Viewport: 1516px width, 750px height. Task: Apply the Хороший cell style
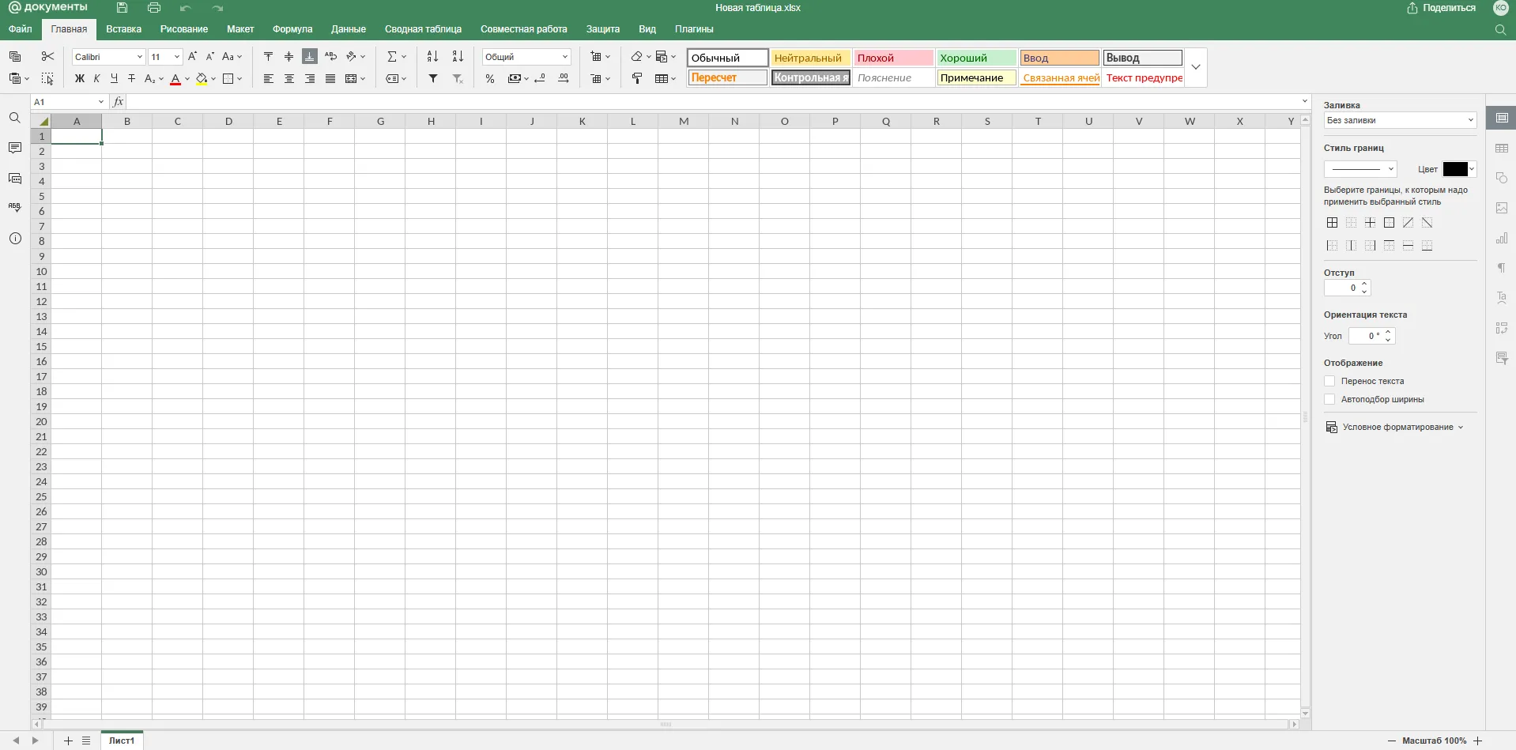(x=976, y=58)
